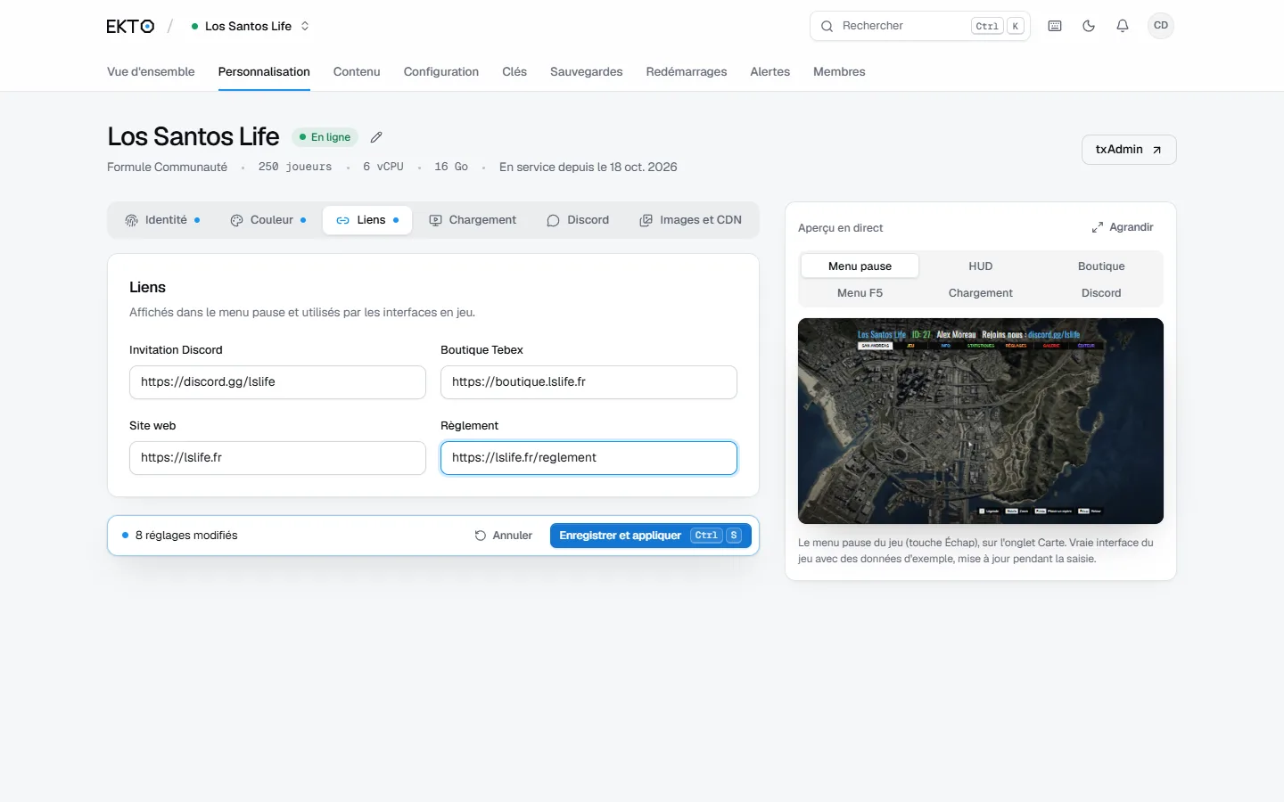Open the Discord section tab
Viewport: 1284px width, 802px height.
[x=578, y=220]
